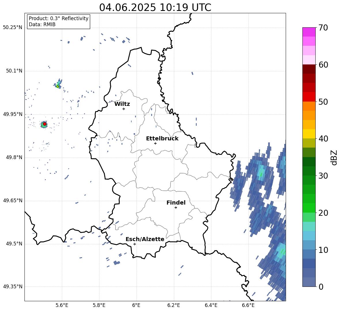The image size is (341, 311).
Task: Pick the magenta top colorbar swatch
Action: pos(309,32)
